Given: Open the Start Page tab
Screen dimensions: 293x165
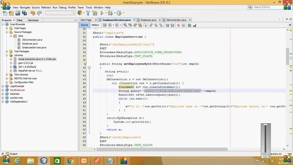Looking at the screenshot, I should tap(86, 20).
